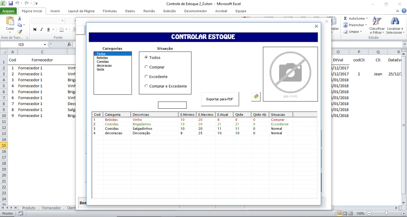Choose Comprar e Excedente radio button
407x217 pixels.
point(146,86)
